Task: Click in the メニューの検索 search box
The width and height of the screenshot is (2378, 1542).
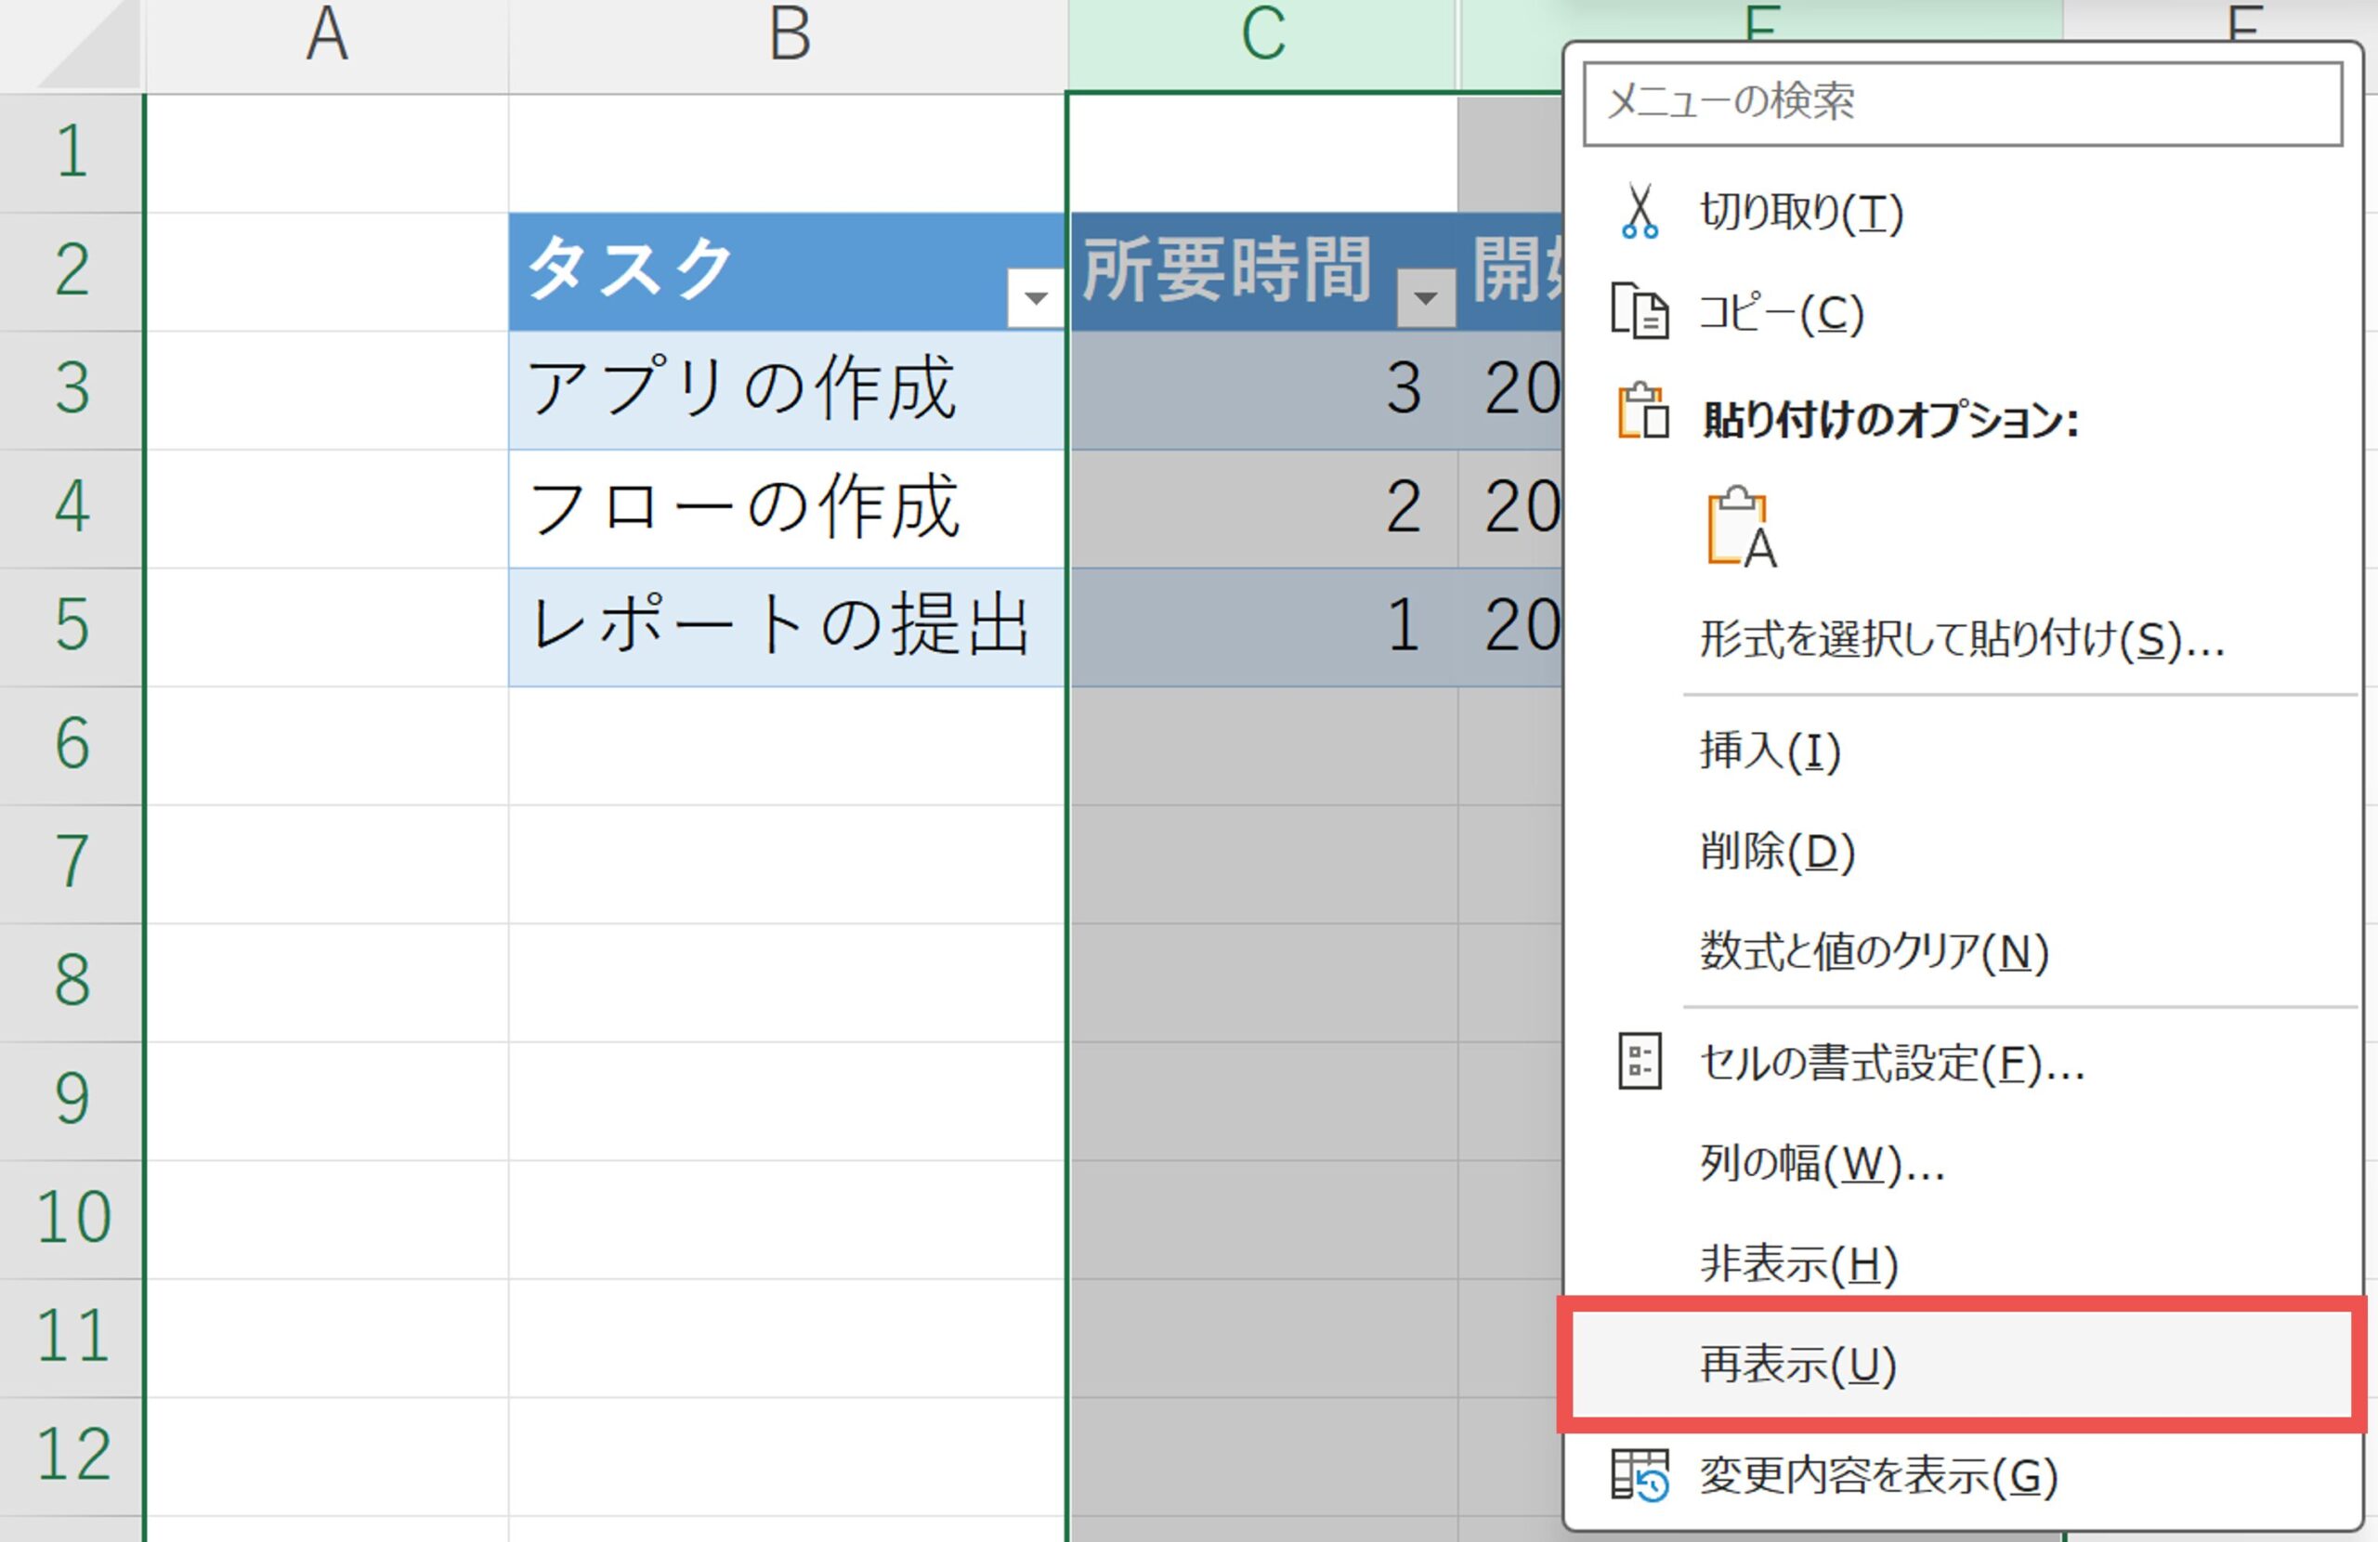Action: coord(1961,103)
